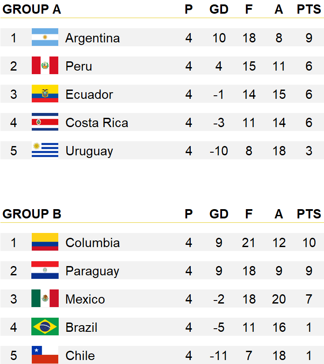The image size is (324, 364).
Task: Select the Ecuador flag icon
Action: tap(45, 94)
